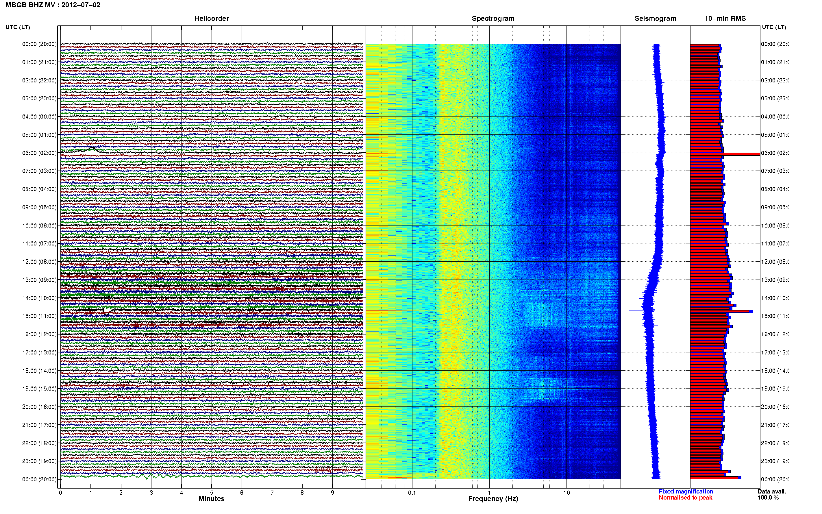Click the tallest red RMS bar near 06:00

click(x=725, y=154)
